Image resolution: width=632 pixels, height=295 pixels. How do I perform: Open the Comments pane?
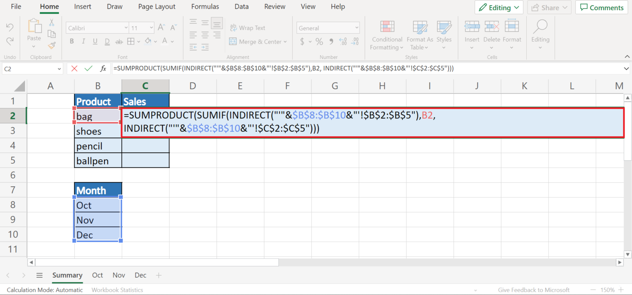click(x=601, y=7)
